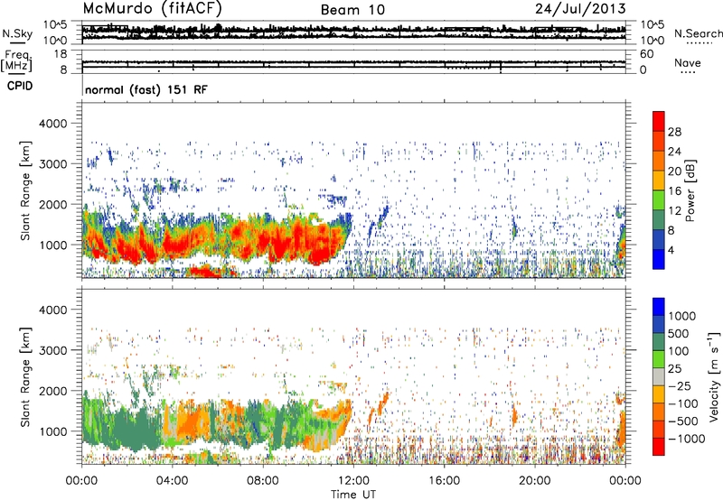
Task: Click the 2000 km tick on power panel
Action: pyautogui.click(x=52, y=204)
